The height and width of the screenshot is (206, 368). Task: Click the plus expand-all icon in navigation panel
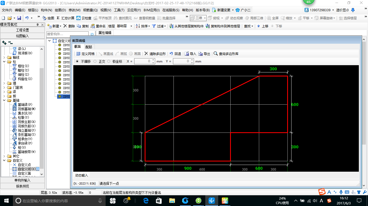4,43
